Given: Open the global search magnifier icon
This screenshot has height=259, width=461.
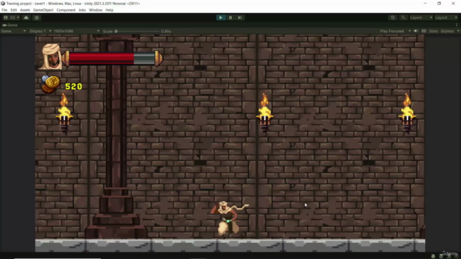Looking at the screenshot, I should tap(403, 17).
